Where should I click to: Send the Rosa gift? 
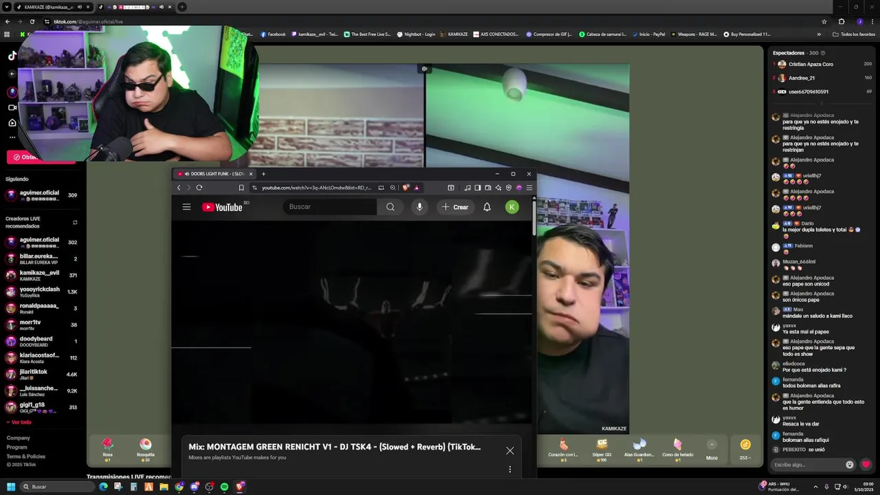pos(107,449)
